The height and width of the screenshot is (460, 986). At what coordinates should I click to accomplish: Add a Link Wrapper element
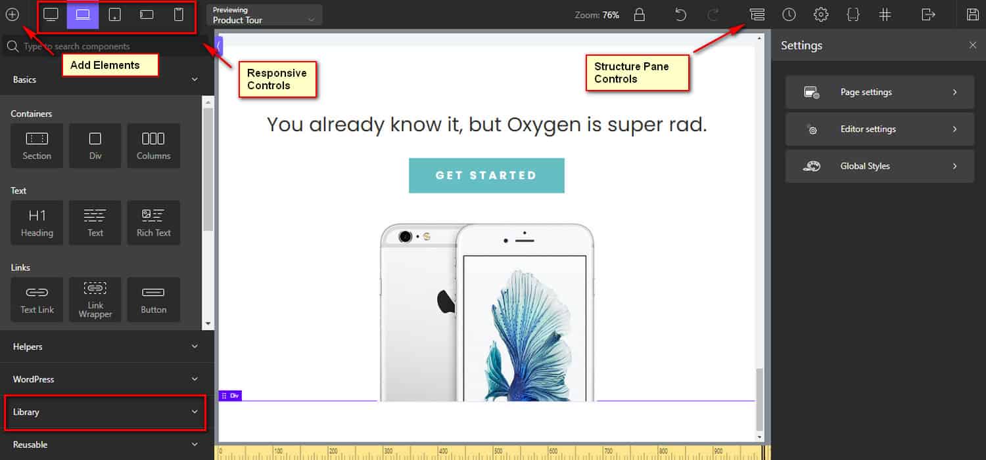[x=95, y=299]
